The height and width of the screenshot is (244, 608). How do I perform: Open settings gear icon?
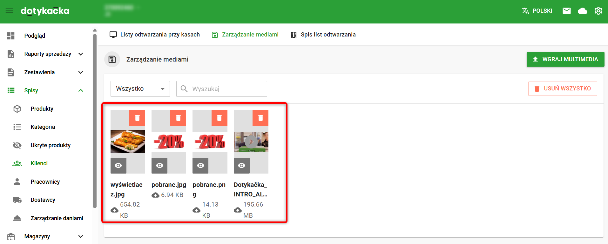(x=598, y=11)
